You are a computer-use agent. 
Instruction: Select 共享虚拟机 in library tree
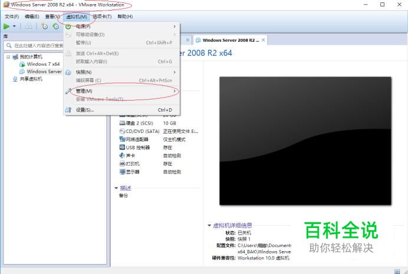pos(31,79)
